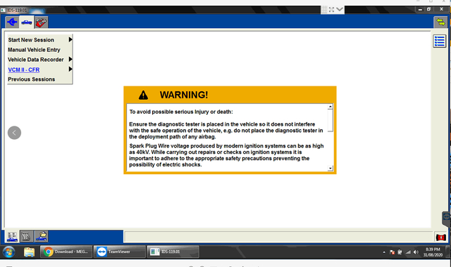The width and height of the screenshot is (451, 267).
Task: Click the 'Spark Plug Wire voltage' paragraph
Action: point(226,155)
